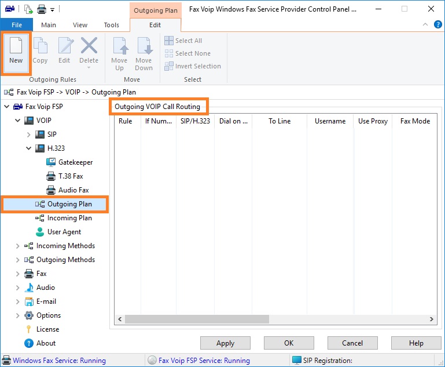
Task: Expand the SIP tree node
Action: 28,135
